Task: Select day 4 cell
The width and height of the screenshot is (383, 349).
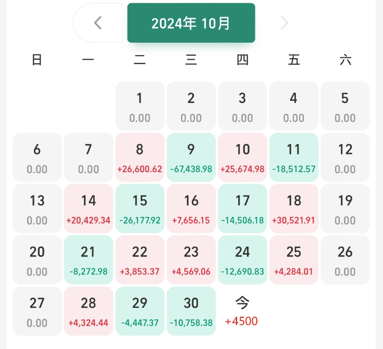Action: point(293,106)
